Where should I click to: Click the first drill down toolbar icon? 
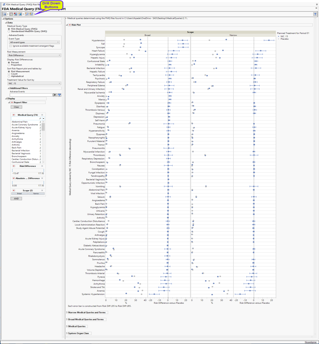(x=26, y=14)
